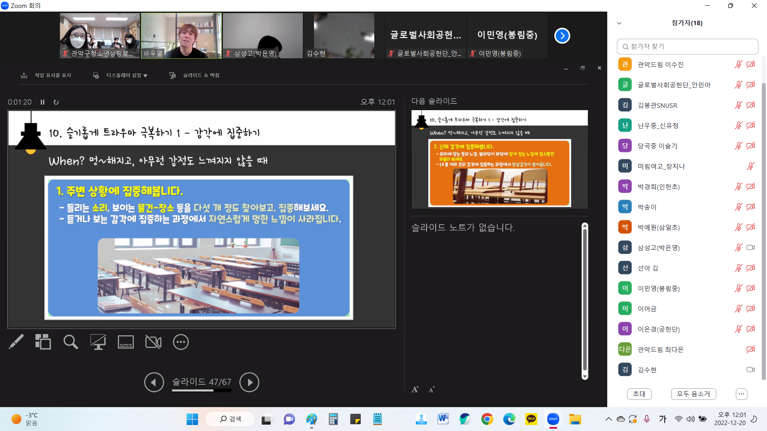Restart the presentation timer
767x431 pixels.
pos(56,102)
